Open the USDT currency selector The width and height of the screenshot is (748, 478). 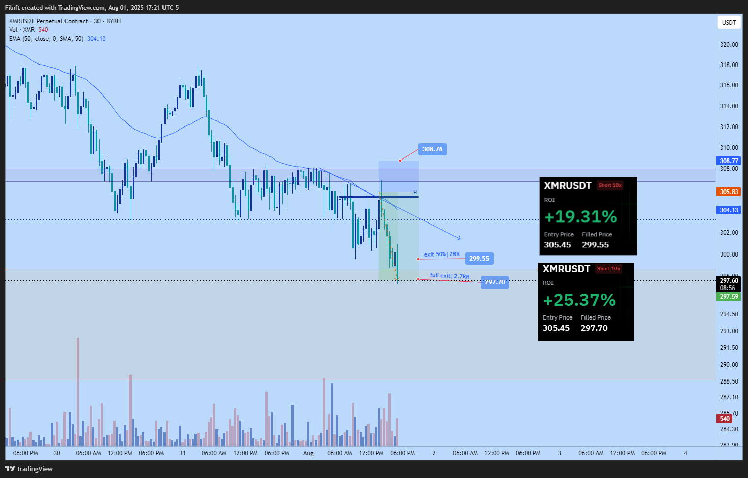pyautogui.click(x=729, y=22)
